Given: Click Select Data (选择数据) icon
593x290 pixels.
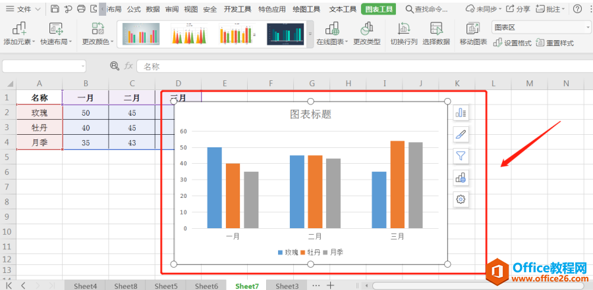Looking at the screenshot, I should [x=436, y=29].
